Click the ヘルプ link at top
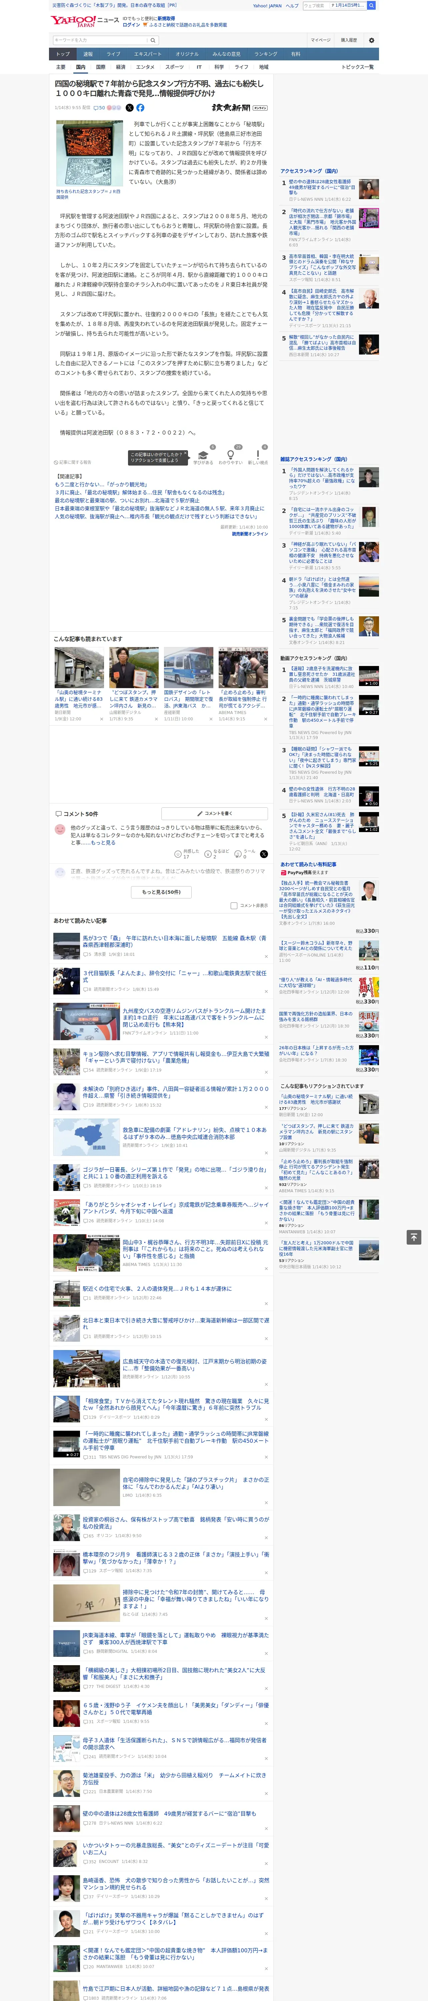 pyautogui.click(x=292, y=5)
